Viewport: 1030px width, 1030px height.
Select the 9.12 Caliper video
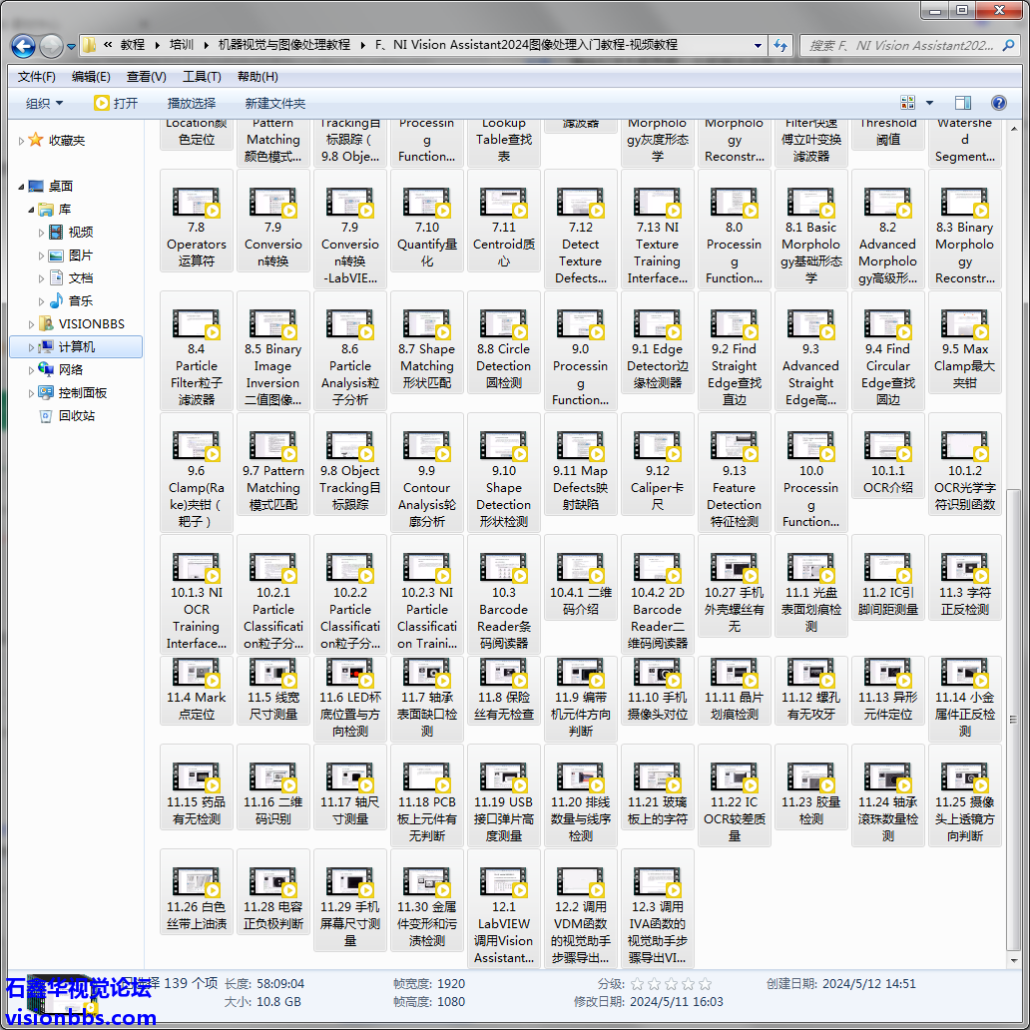[658, 464]
